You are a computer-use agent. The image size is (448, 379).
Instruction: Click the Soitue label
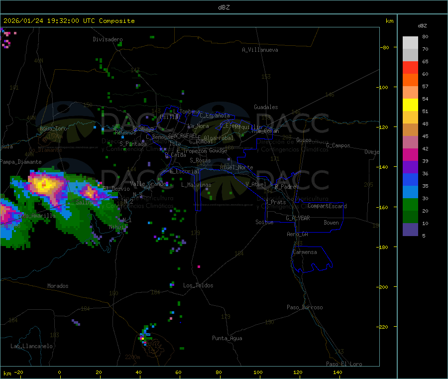tap(264, 222)
